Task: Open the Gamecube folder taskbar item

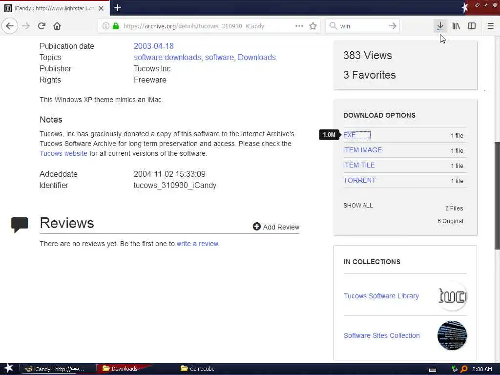Action: pyautogui.click(x=198, y=369)
